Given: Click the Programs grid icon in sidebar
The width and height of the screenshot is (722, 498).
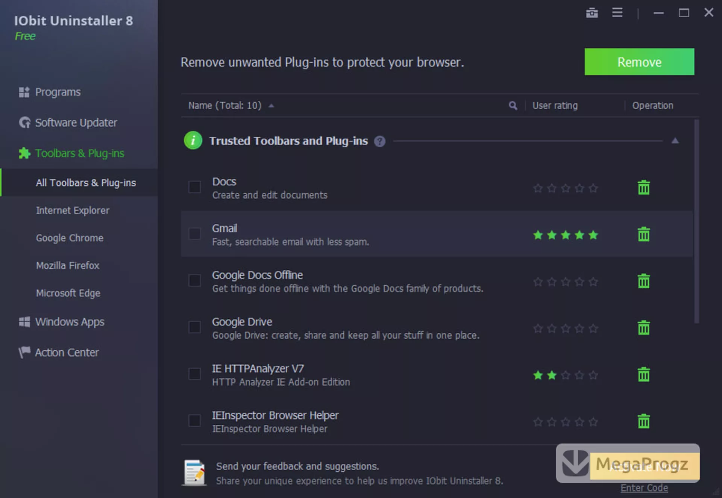Looking at the screenshot, I should click(x=24, y=92).
